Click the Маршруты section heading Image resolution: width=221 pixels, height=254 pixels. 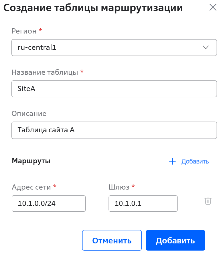coord(31,161)
